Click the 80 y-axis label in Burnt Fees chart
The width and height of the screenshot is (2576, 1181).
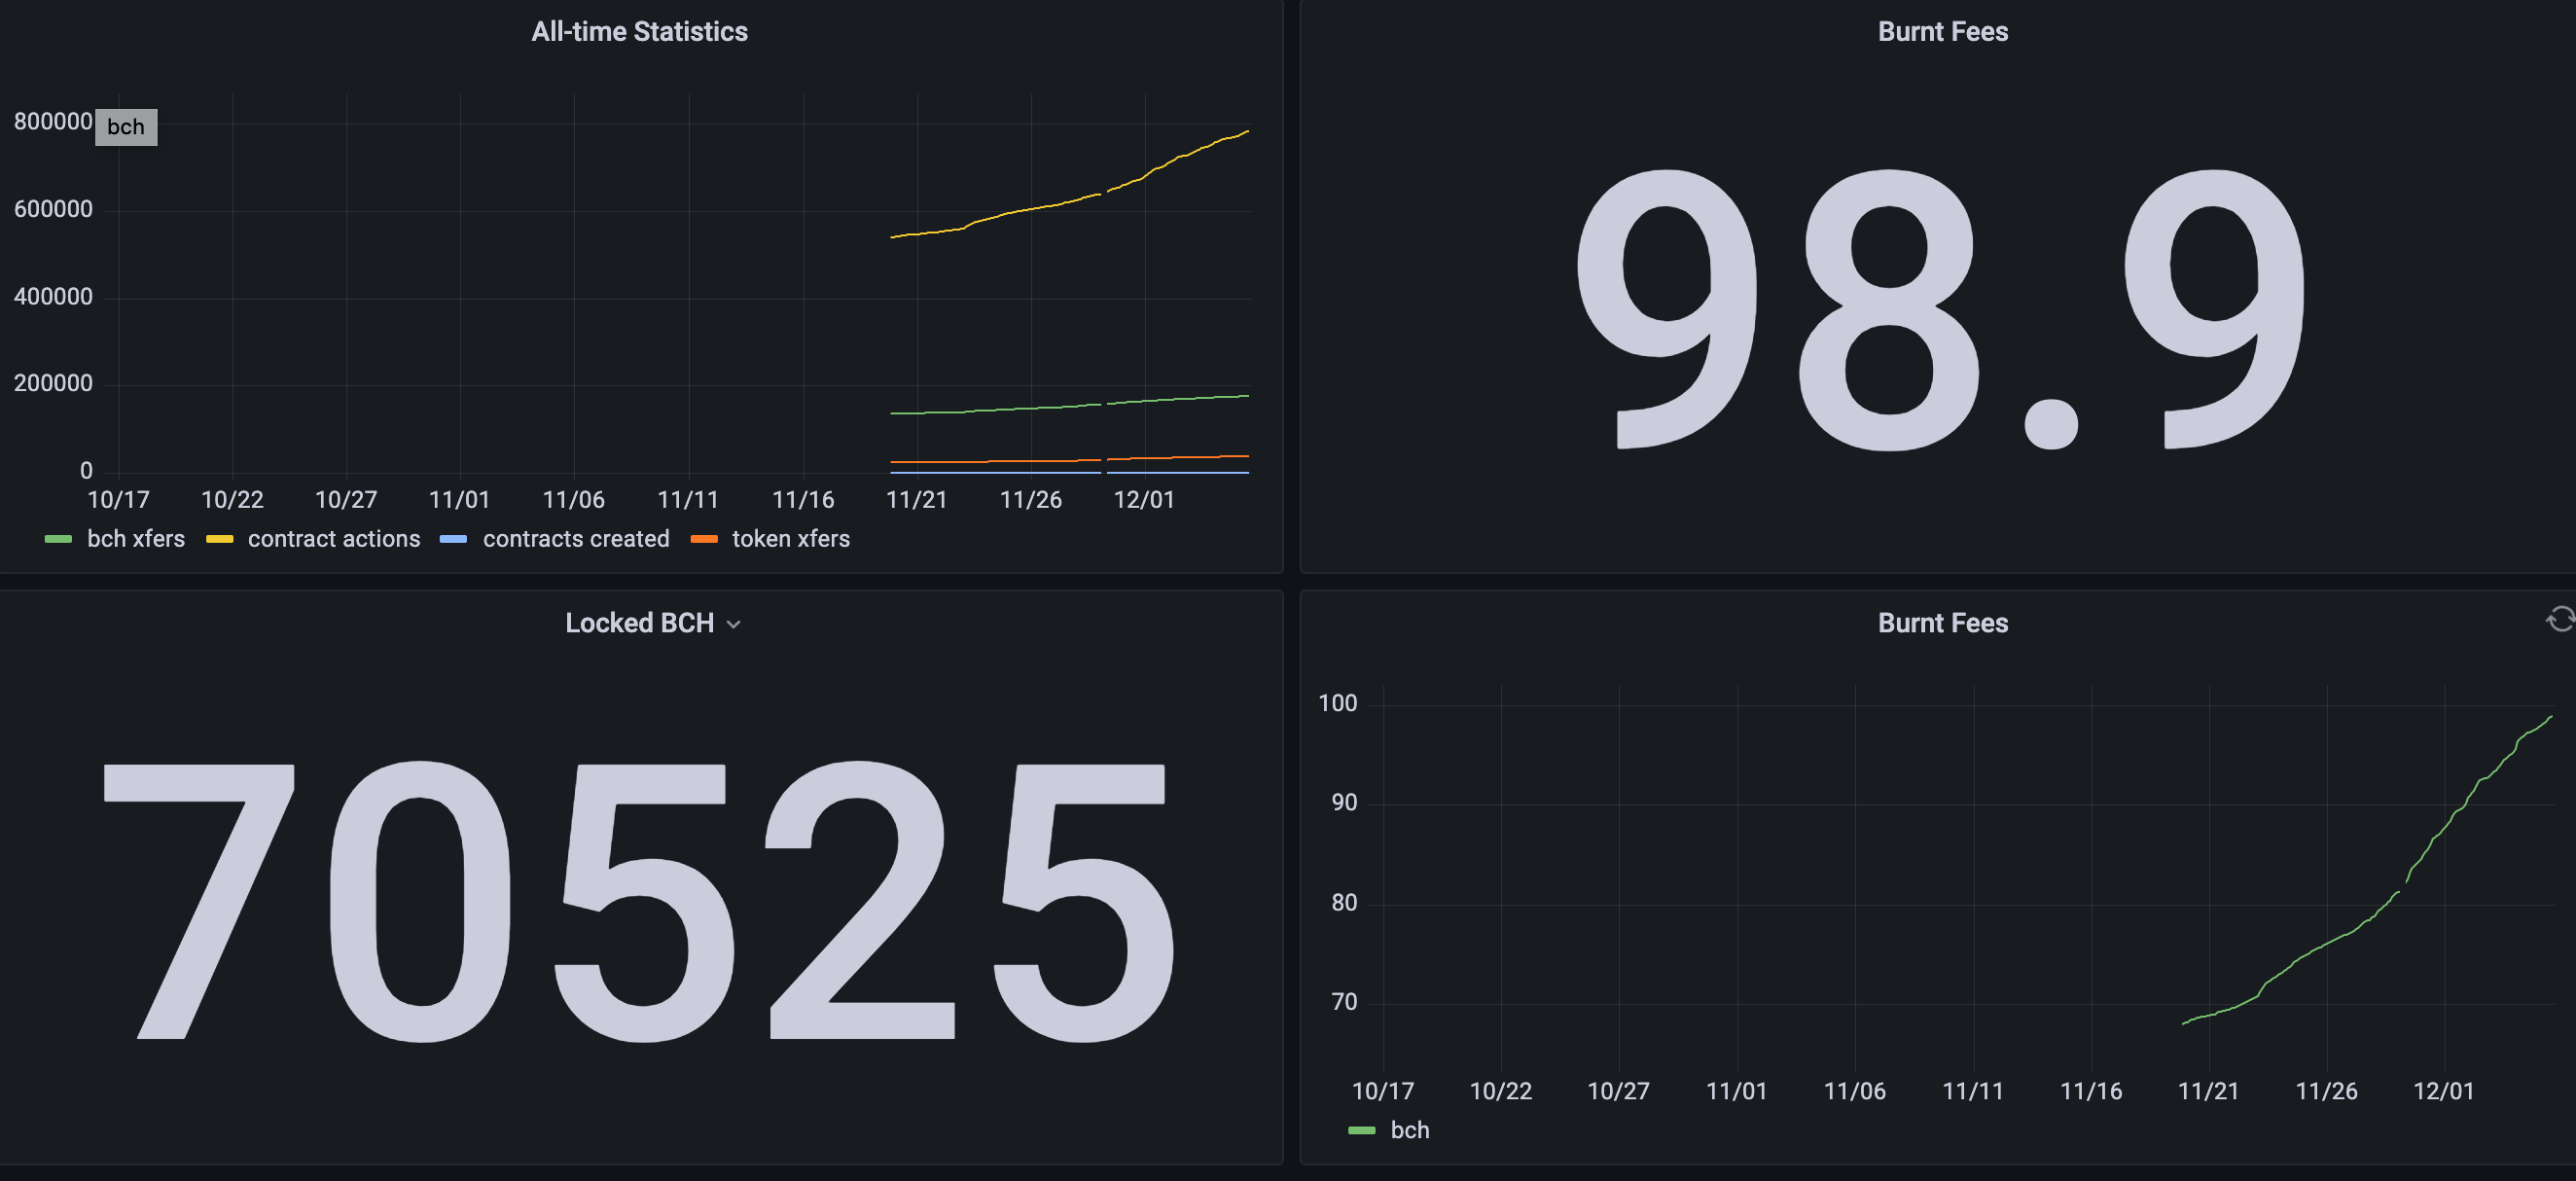coord(1345,903)
